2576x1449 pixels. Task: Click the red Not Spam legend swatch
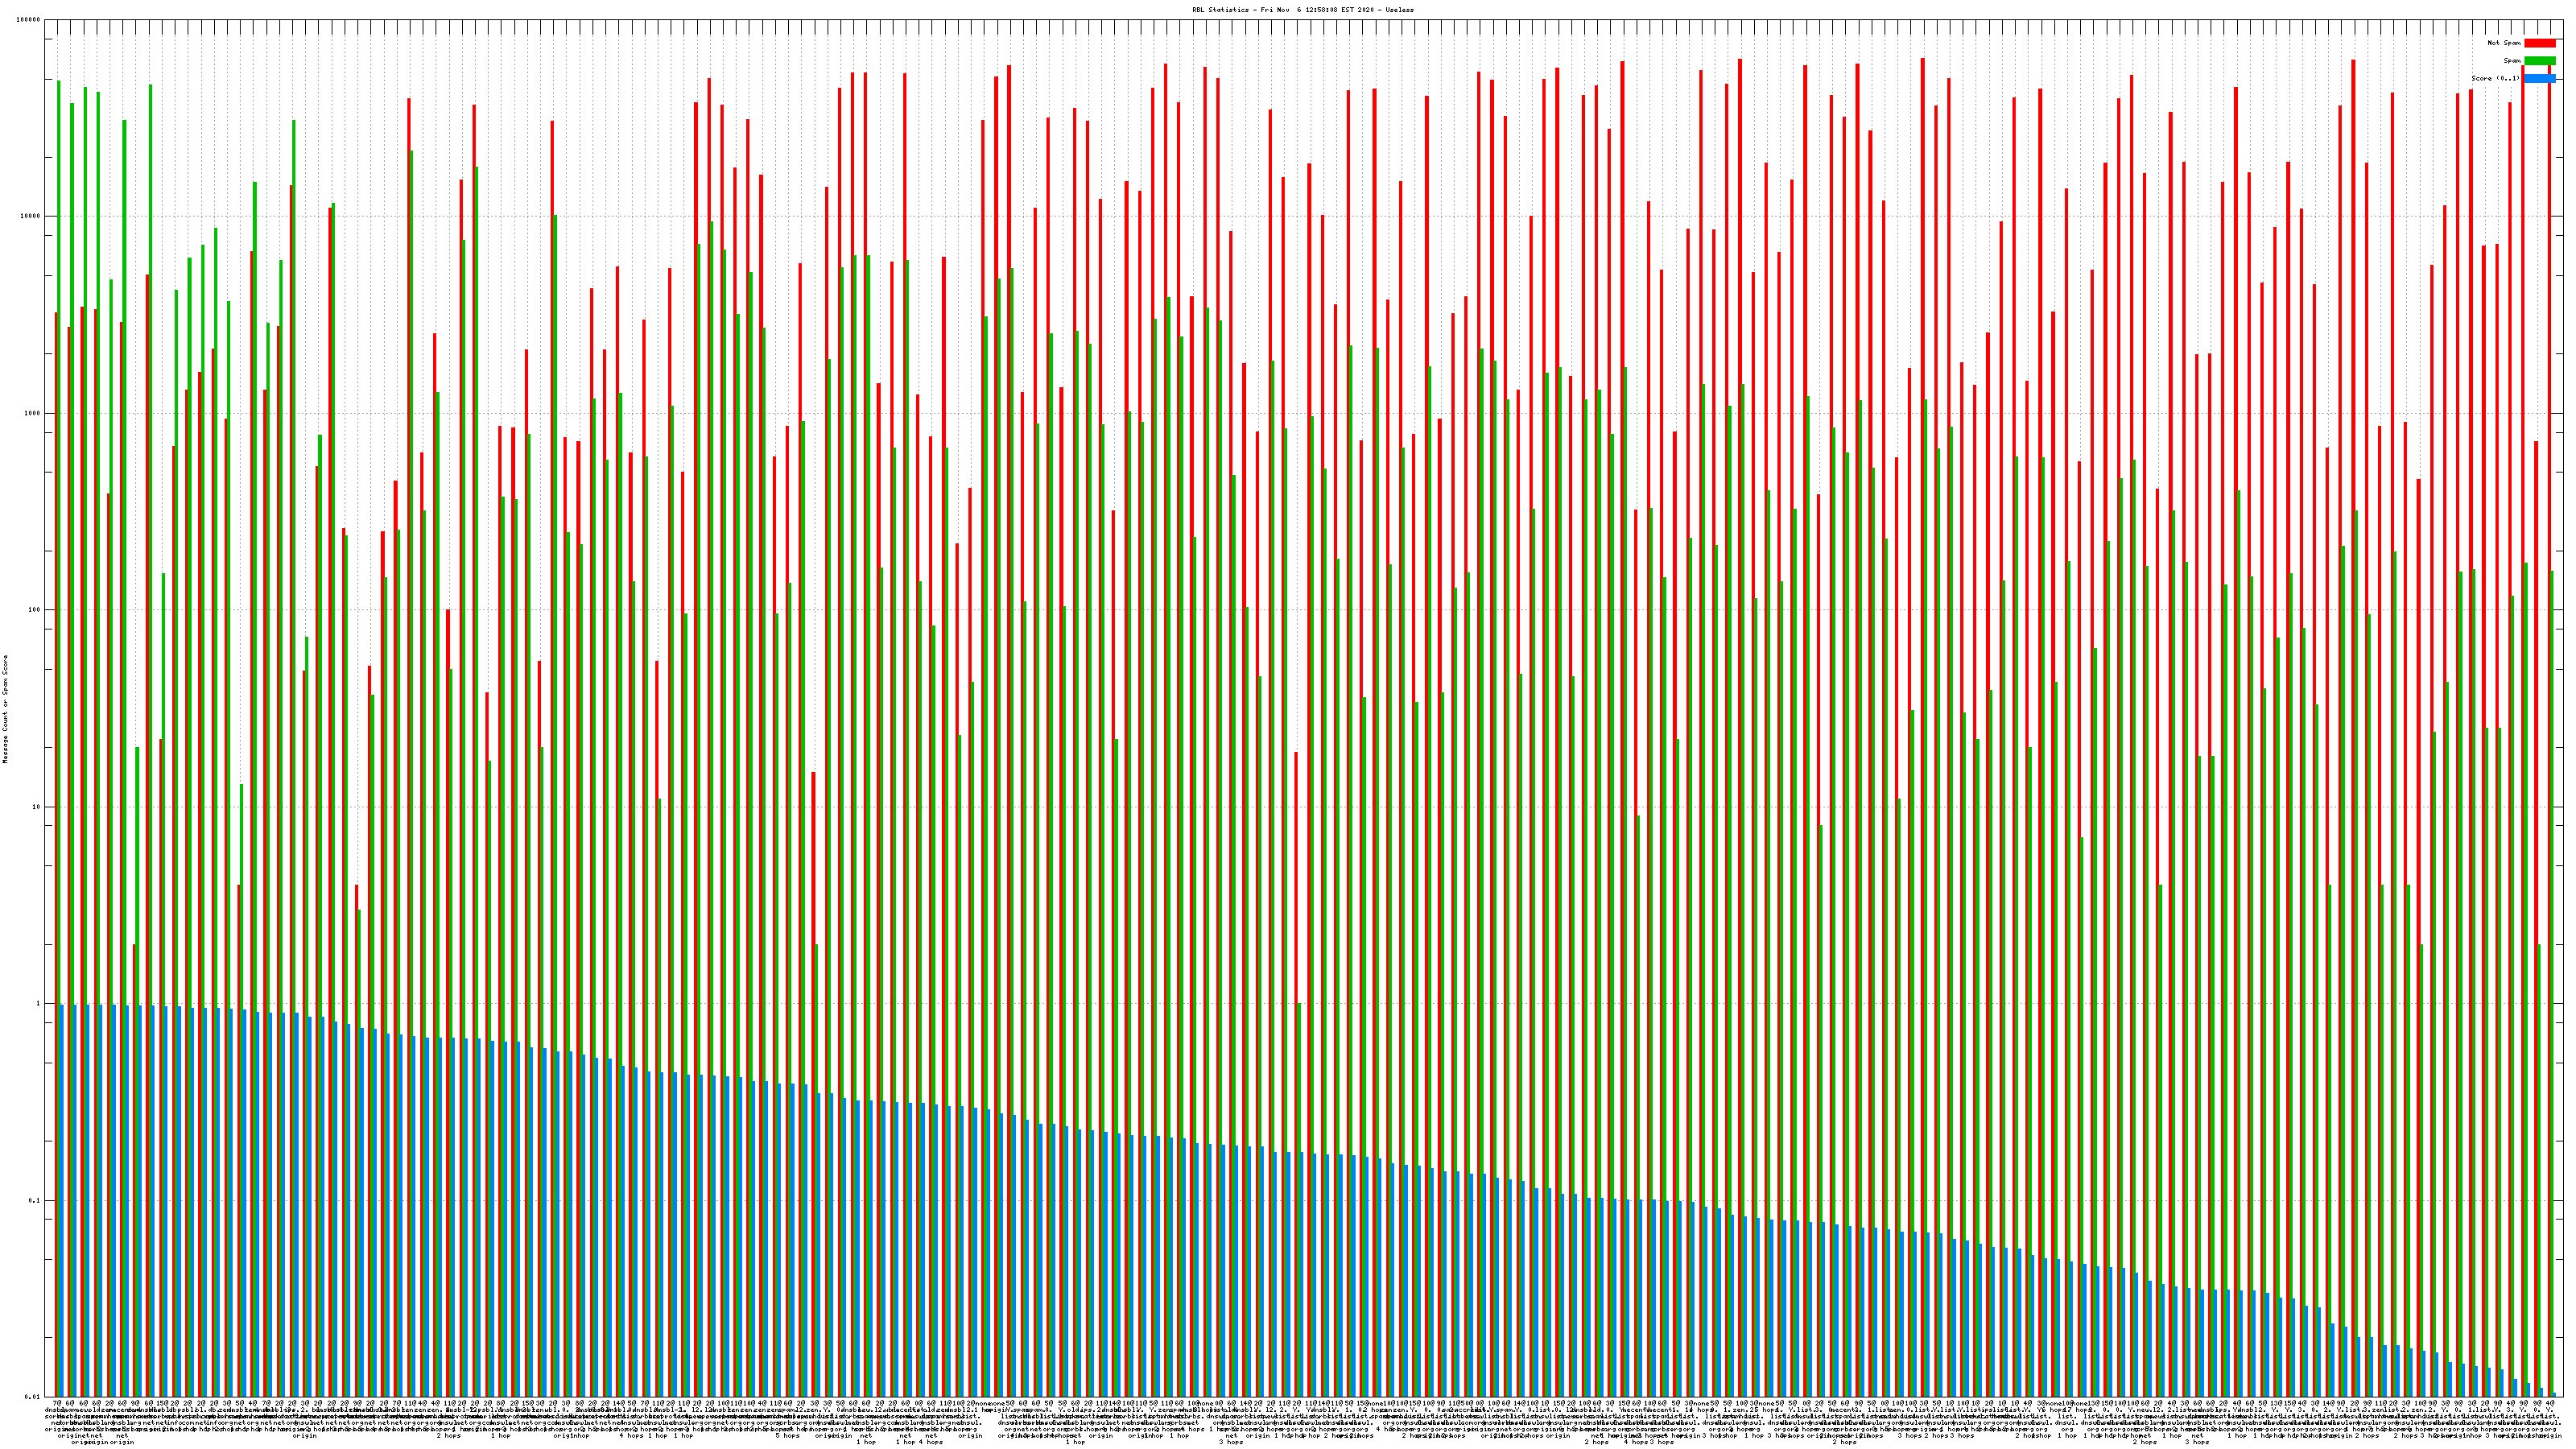click(2539, 43)
